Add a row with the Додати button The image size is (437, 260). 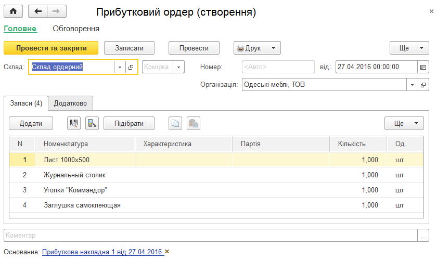[x=31, y=123]
